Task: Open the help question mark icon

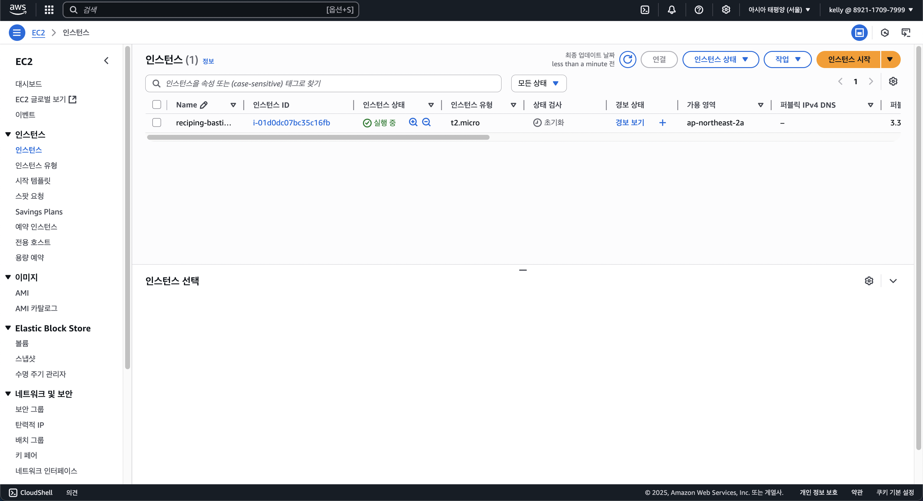Action: (698, 10)
